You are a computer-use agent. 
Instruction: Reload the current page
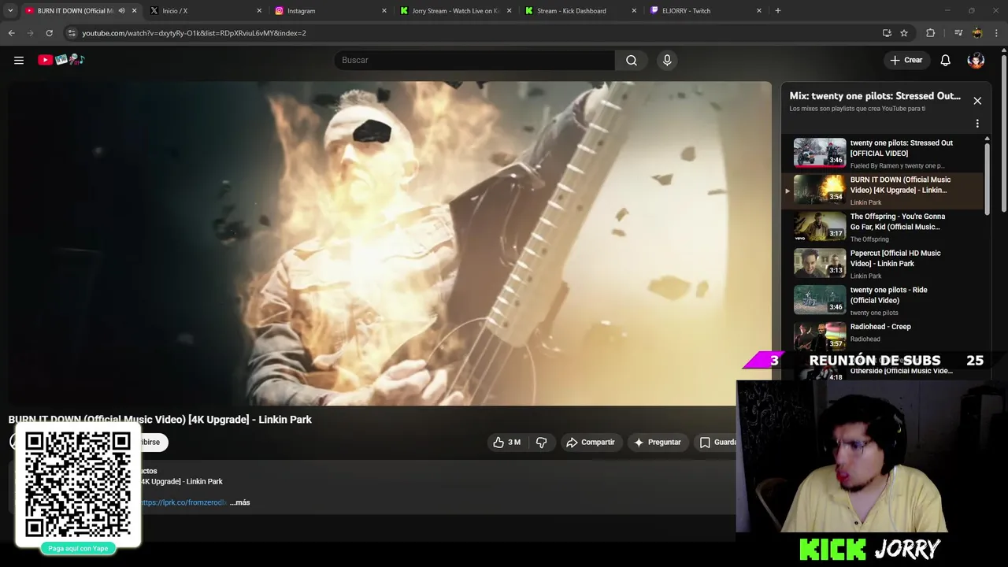pyautogui.click(x=49, y=33)
